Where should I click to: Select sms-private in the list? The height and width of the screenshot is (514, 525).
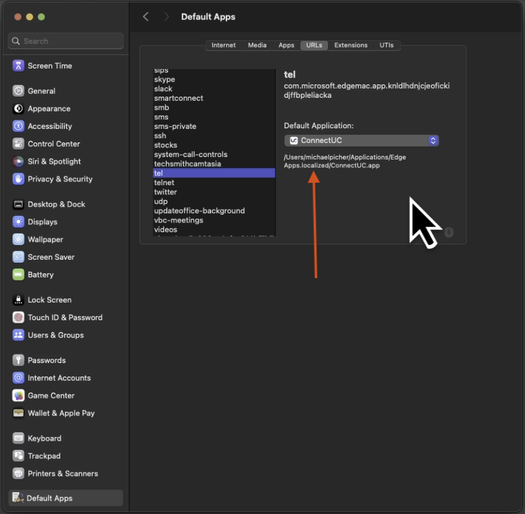tap(214, 126)
